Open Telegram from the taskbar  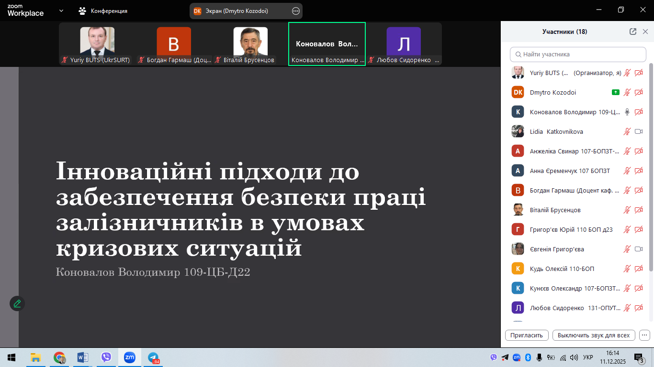click(x=153, y=357)
